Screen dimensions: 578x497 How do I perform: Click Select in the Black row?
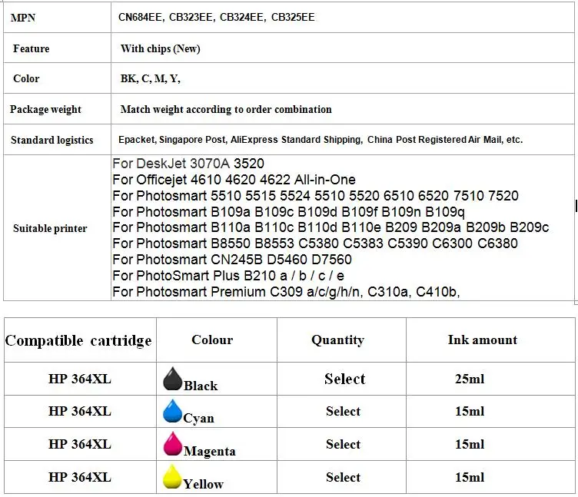point(344,379)
